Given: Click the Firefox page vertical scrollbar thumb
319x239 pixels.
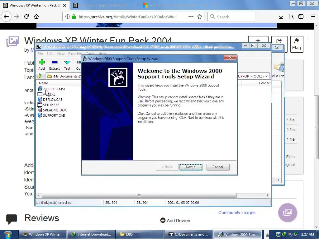Looking at the screenshot, I should coord(316,127).
